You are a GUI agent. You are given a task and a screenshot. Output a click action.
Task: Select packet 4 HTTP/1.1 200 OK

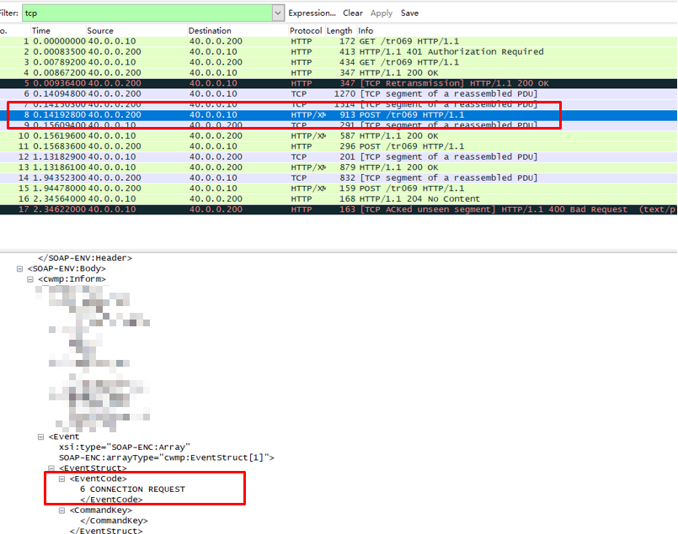339,73
